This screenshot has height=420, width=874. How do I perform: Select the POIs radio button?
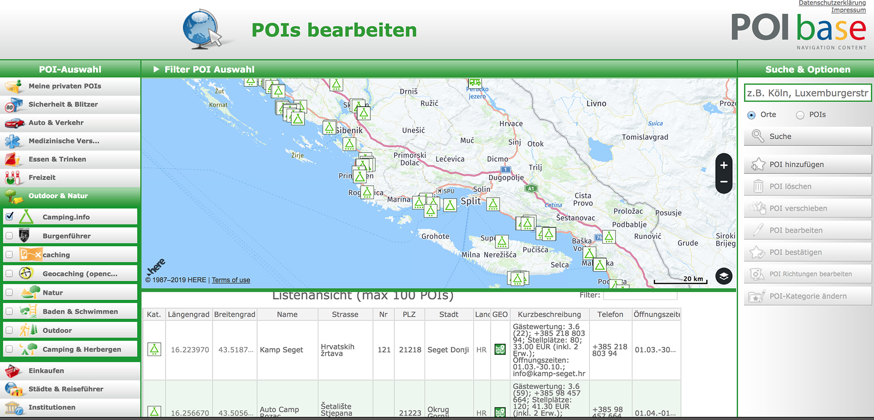[x=800, y=115]
